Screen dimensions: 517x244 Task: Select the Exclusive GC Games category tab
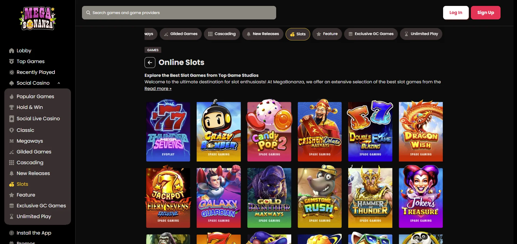pos(371,34)
